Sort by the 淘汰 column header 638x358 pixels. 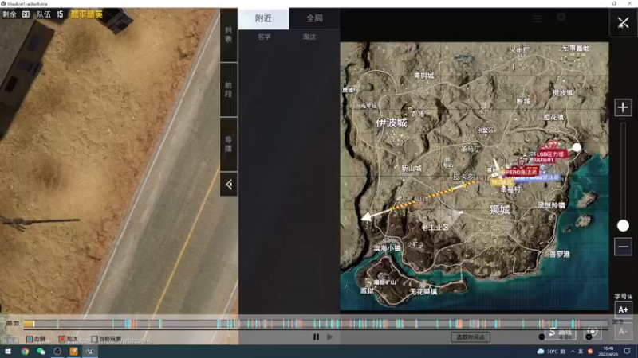pyautogui.click(x=309, y=37)
